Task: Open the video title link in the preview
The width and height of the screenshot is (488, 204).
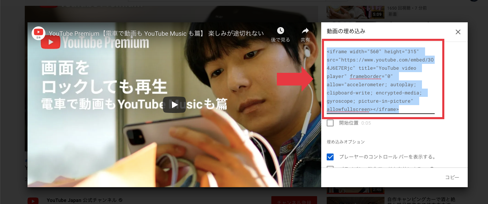Action: point(156,33)
